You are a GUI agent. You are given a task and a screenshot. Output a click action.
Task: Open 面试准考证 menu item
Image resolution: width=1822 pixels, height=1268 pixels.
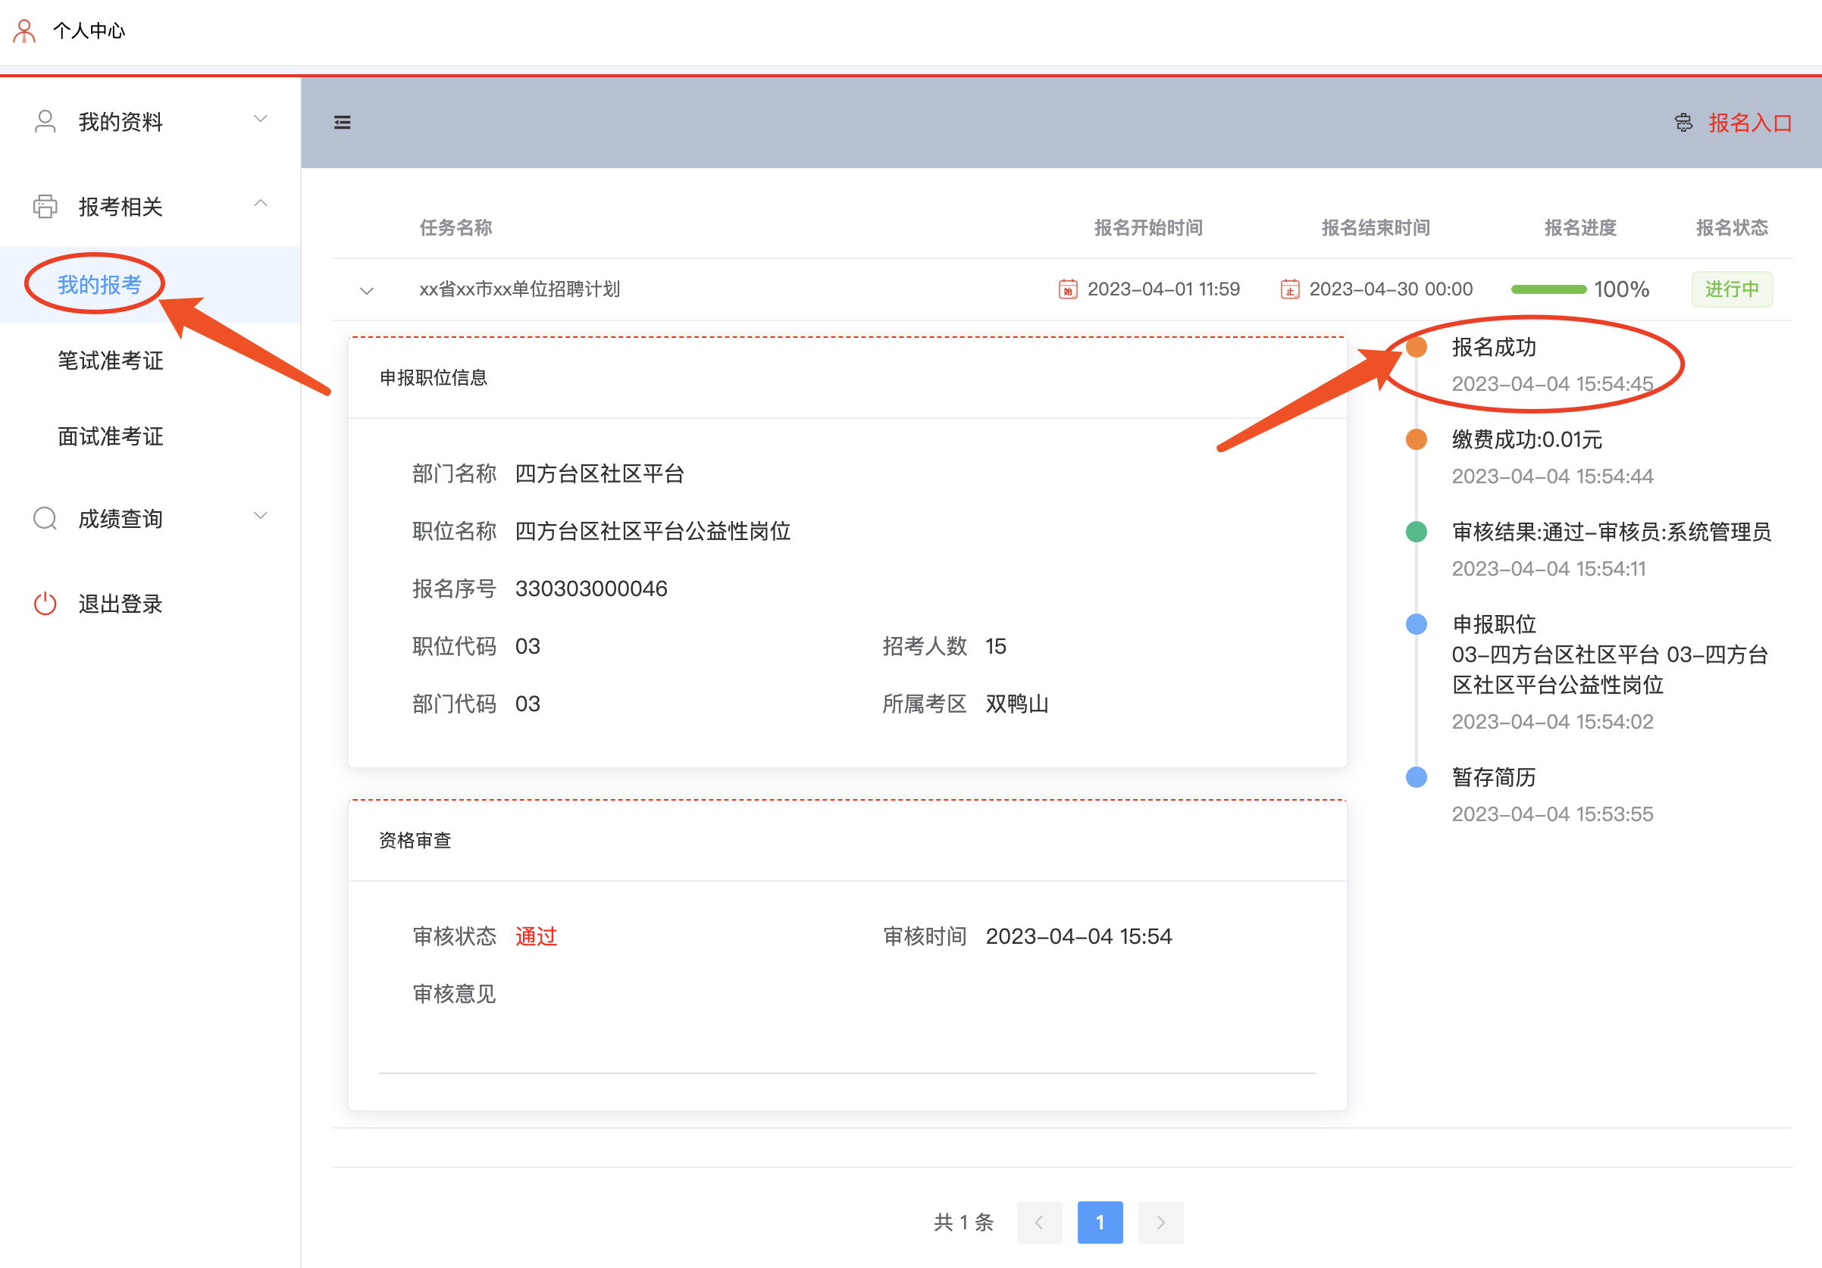[x=111, y=436]
